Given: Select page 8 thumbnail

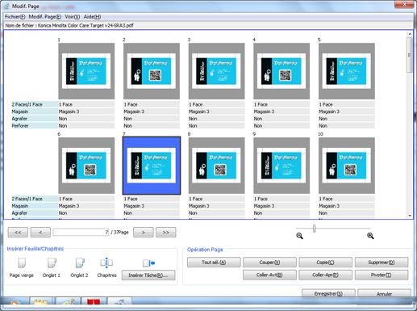Looking at the screenshot, I should pos(216,166).
